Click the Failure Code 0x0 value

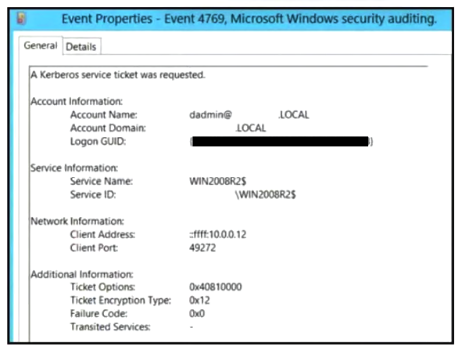tap(197, 314)
